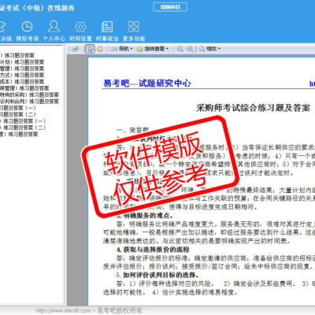
Task: Activate the selection cursor tool in viewer toolbar
Action: (90, 49)
